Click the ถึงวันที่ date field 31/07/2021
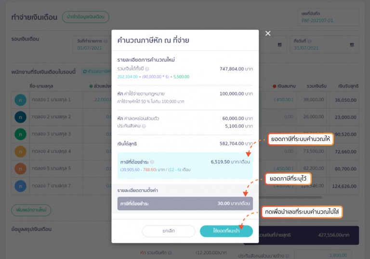This screenshot has width=370, height=259. (x=318, y=47)
